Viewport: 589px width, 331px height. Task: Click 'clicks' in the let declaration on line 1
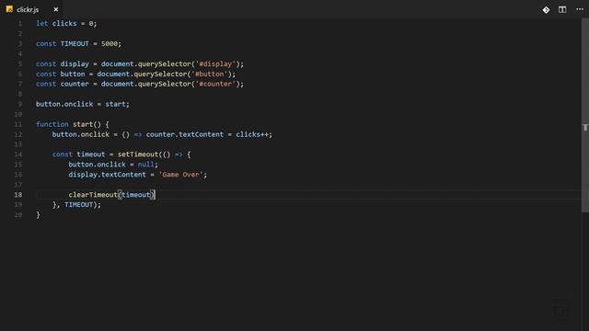pyautogui.click(x=64, y=23)
